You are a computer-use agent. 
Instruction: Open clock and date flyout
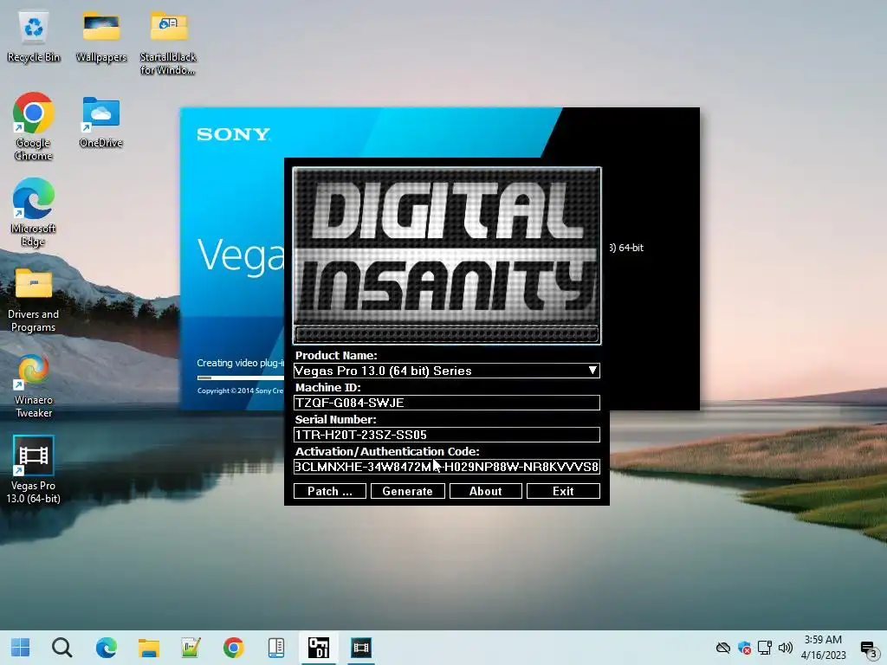823,648
